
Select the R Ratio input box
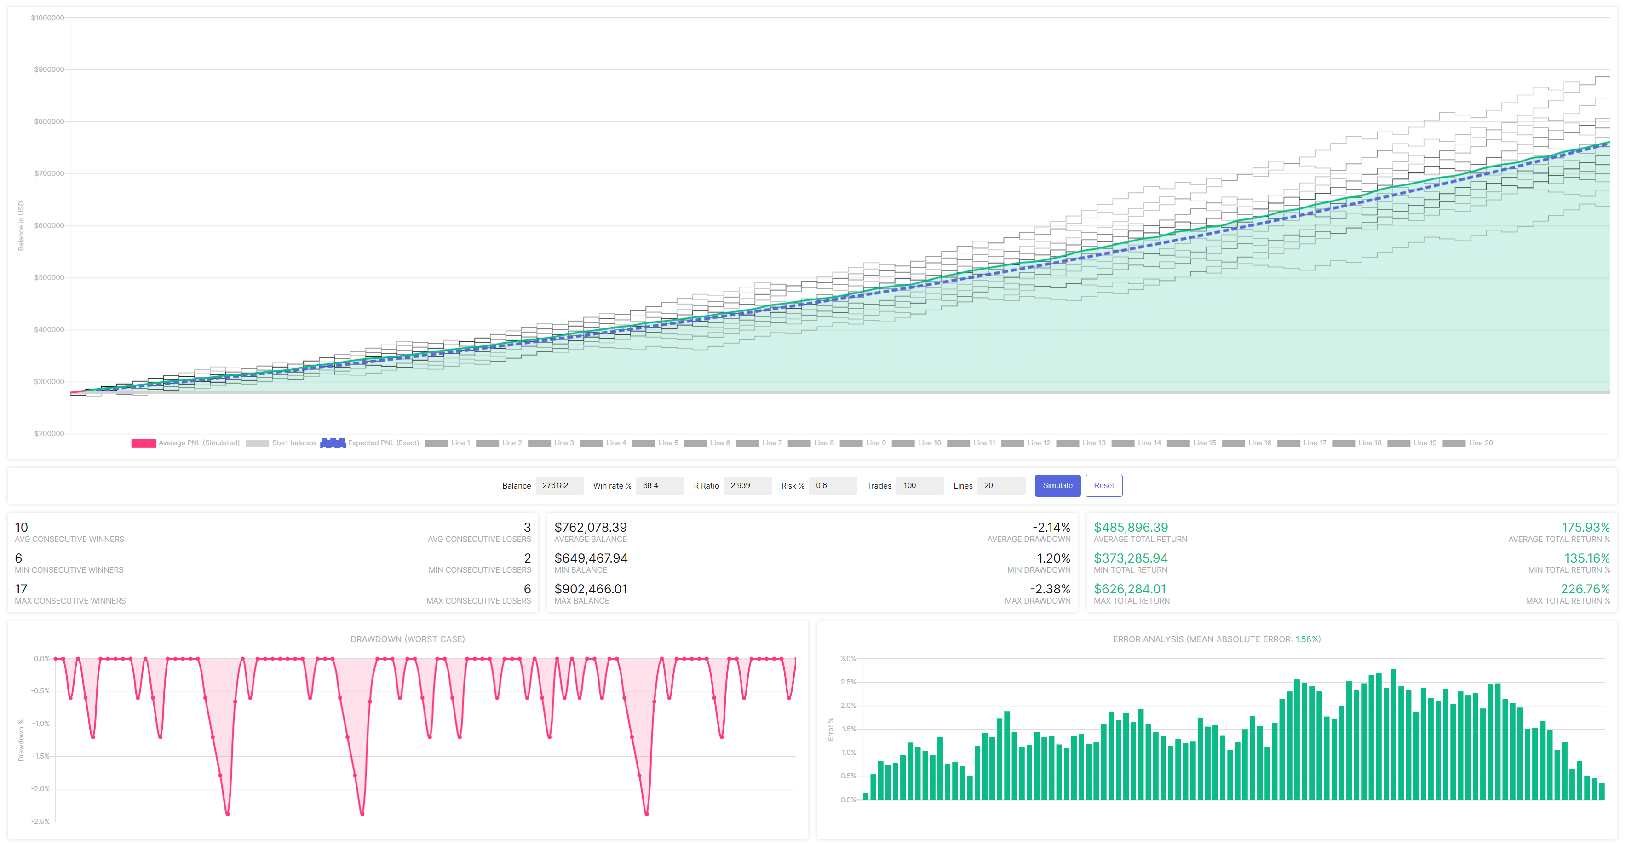click(747, 485)
